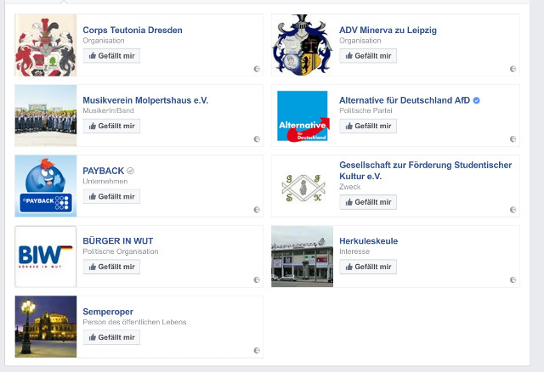Click the blue verified badge next to Alternative für Deutschland AfD
544x372 pixels.
pyautogui.click(x=476, y=100)
